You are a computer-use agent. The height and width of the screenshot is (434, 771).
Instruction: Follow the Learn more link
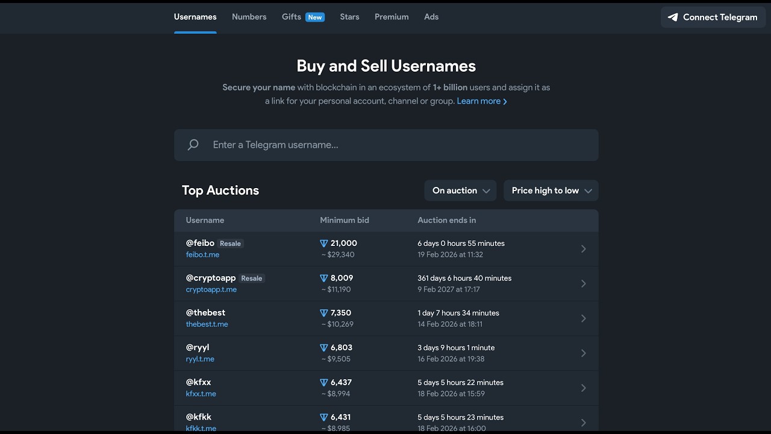(482, 101)
